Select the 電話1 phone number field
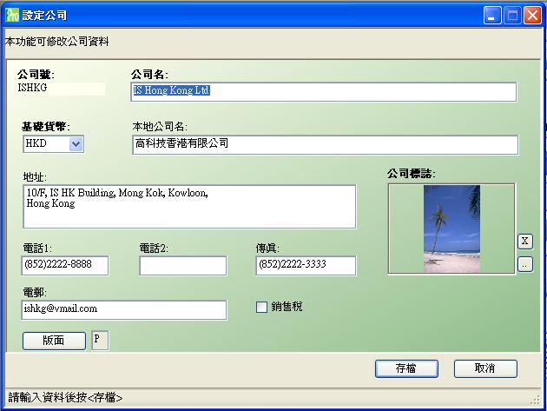 point(65,265)
